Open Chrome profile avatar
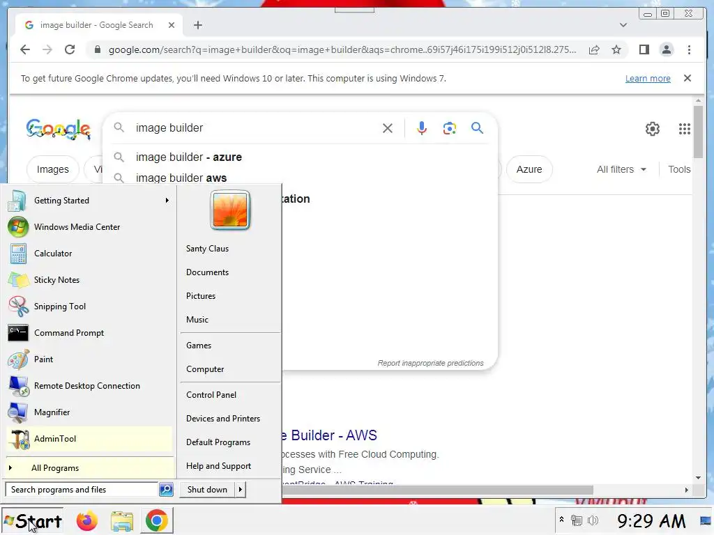 (666, 49)
